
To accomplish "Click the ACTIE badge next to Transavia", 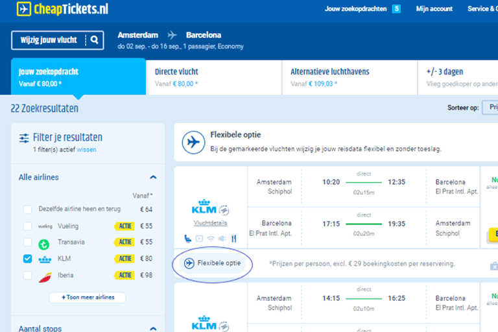I will pos(124,242).
